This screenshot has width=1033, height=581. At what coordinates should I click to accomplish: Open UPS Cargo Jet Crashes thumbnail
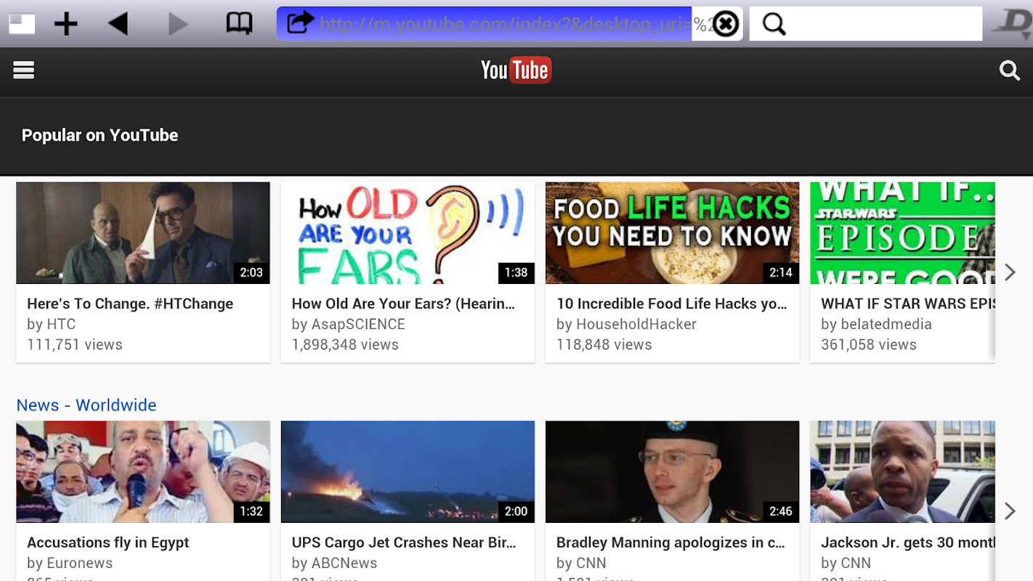pos(408,471)
